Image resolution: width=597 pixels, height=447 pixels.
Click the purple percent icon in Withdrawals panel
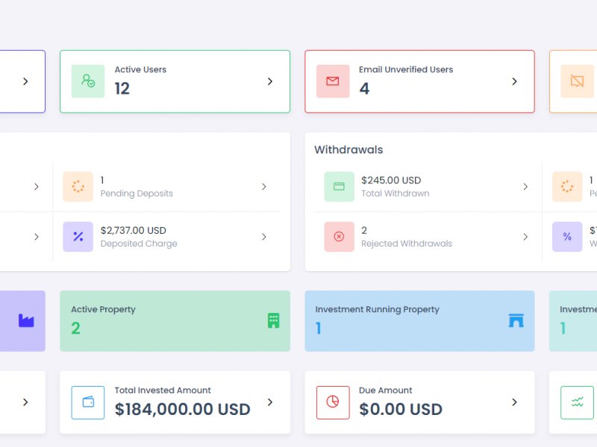[x=567, y=236]
